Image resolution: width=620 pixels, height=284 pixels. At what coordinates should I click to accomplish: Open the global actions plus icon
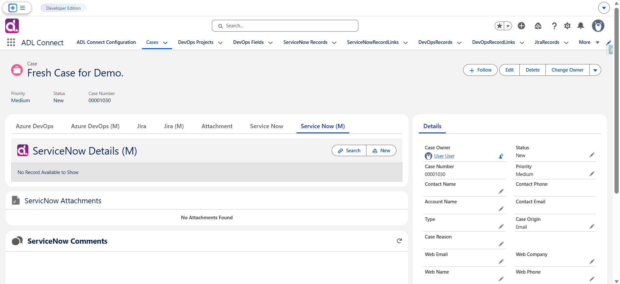pos(521,26)
